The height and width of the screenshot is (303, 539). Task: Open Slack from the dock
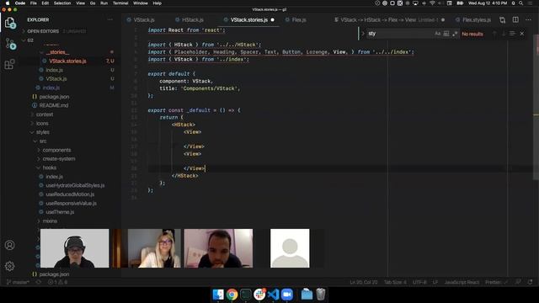259,295
